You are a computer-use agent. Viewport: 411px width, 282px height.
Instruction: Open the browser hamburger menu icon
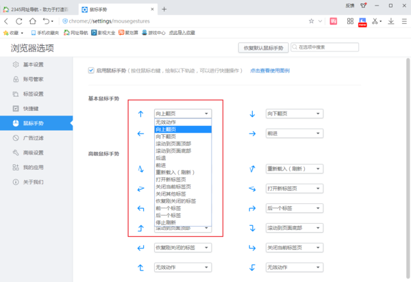[x=403, y=21]
